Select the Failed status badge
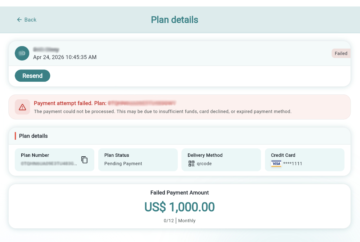The height and width of the screenshot is (242, 360). [x=341, y=53]
